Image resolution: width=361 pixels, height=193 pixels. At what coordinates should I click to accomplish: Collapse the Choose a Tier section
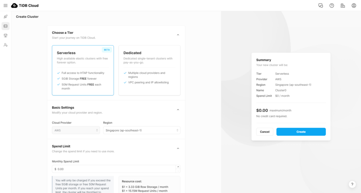pos(178,35)
